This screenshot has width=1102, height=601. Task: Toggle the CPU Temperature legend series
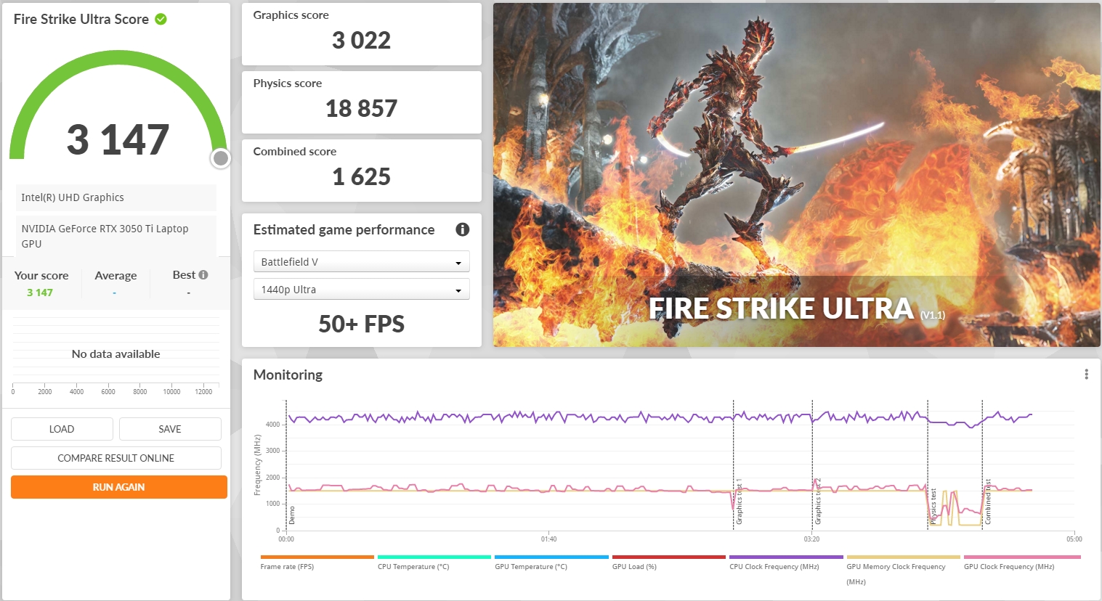point(413,566)
